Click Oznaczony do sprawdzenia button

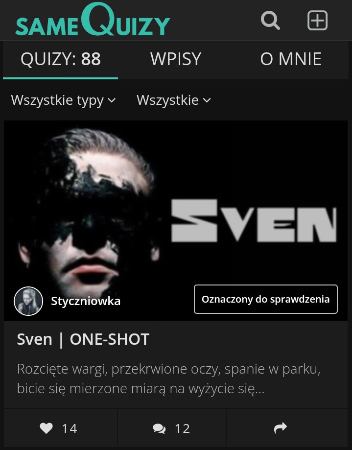[266, 299]
